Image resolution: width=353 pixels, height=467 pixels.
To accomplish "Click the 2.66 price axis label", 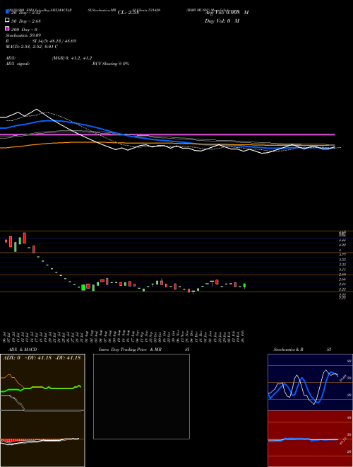I will tap(342, 279).
